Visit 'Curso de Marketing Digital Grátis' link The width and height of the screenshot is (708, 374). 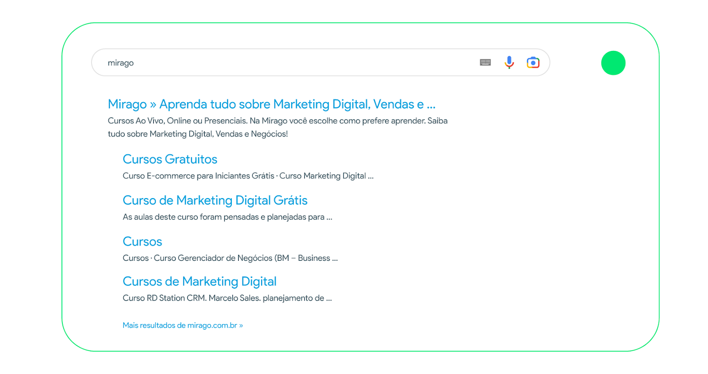pos(215,200)
